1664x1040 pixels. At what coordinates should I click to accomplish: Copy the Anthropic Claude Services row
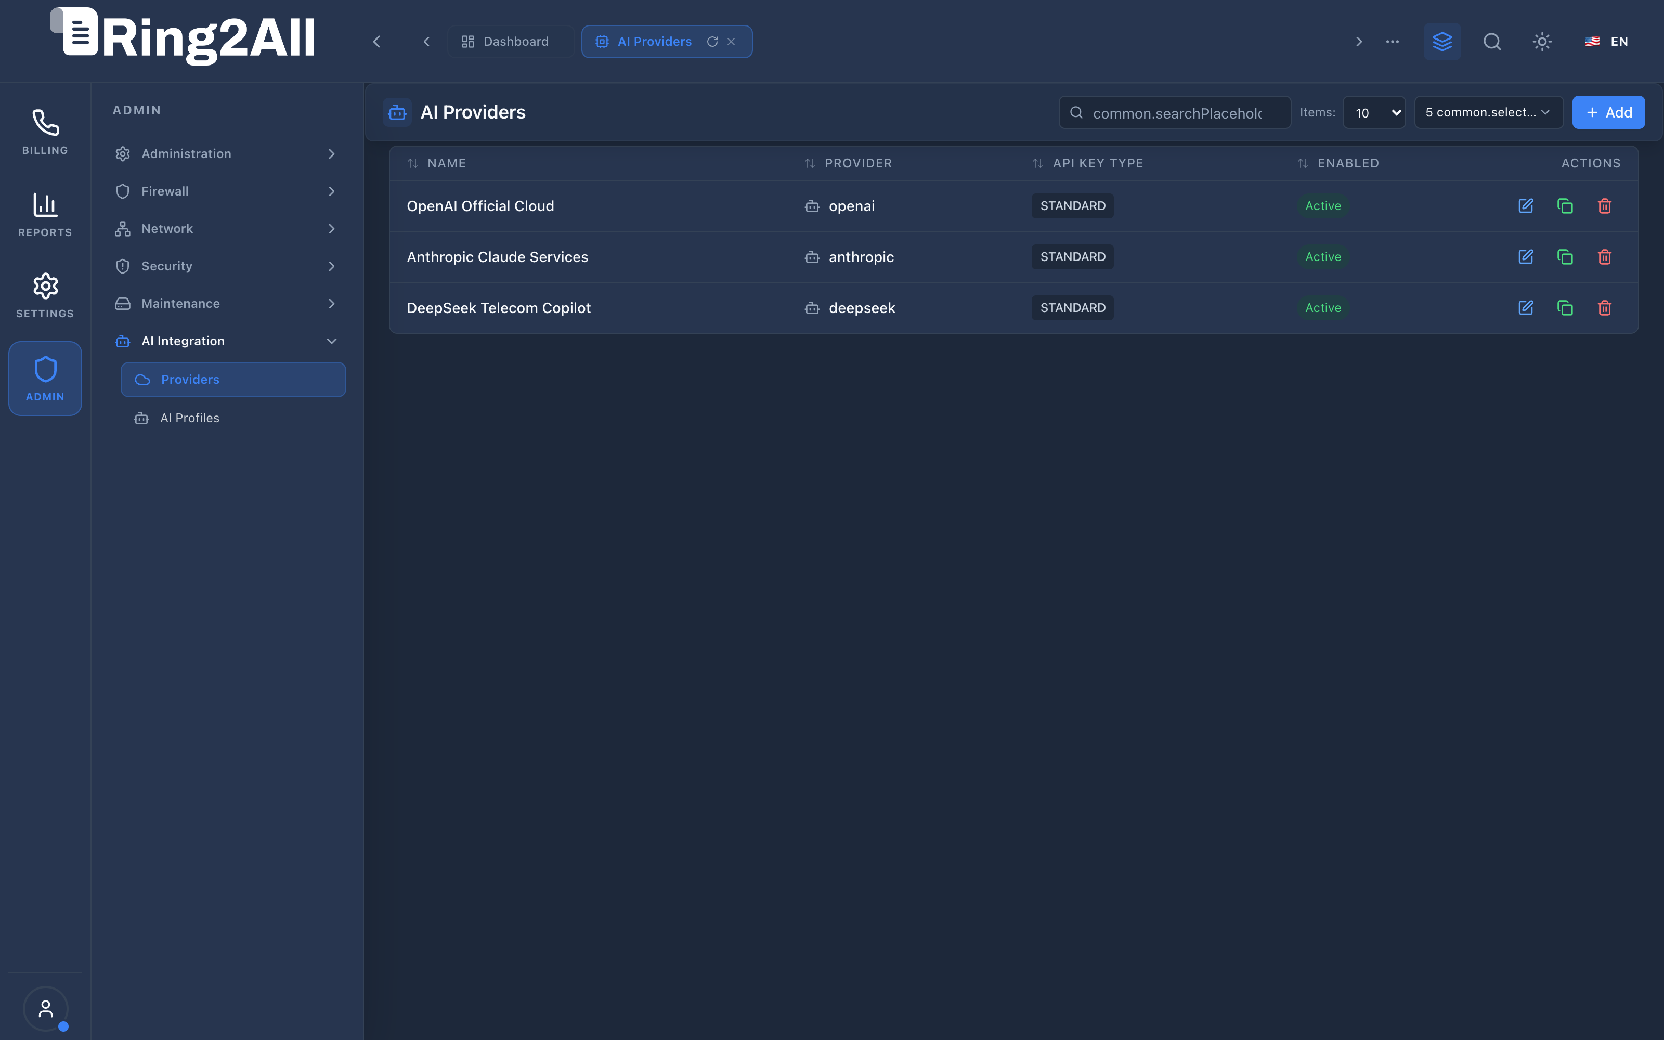1565,256
